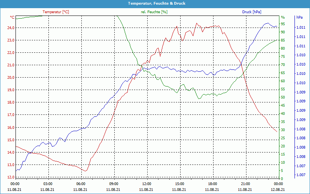Click the 09:00 time axis label
The image size is (310, 194).
coord(114,184)
